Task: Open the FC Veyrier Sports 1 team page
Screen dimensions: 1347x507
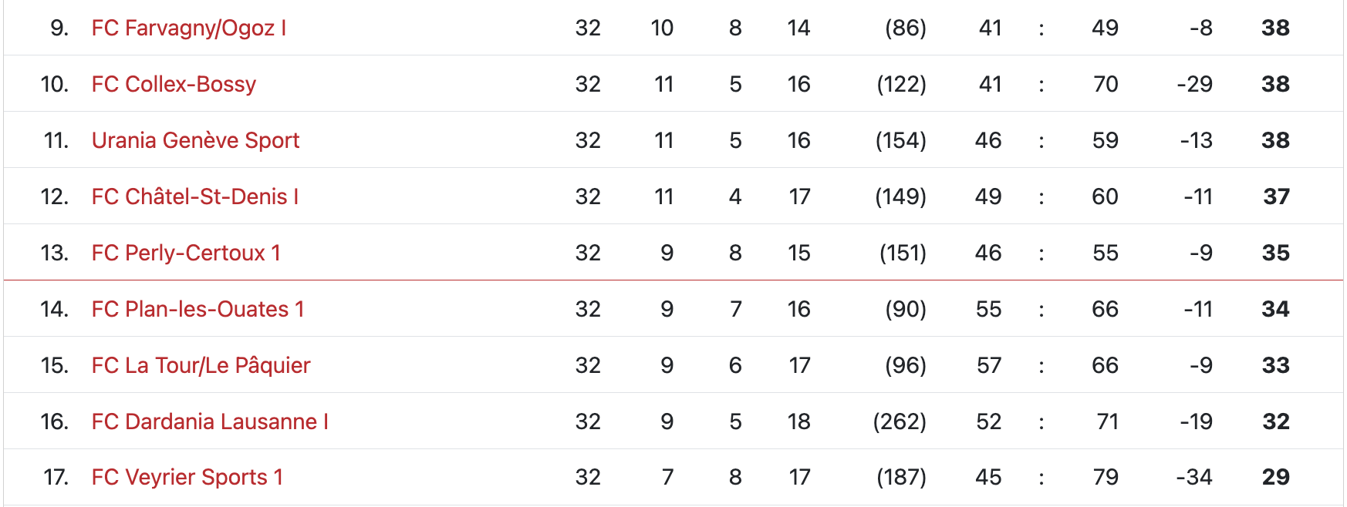Action: click(x=187, y=478)
